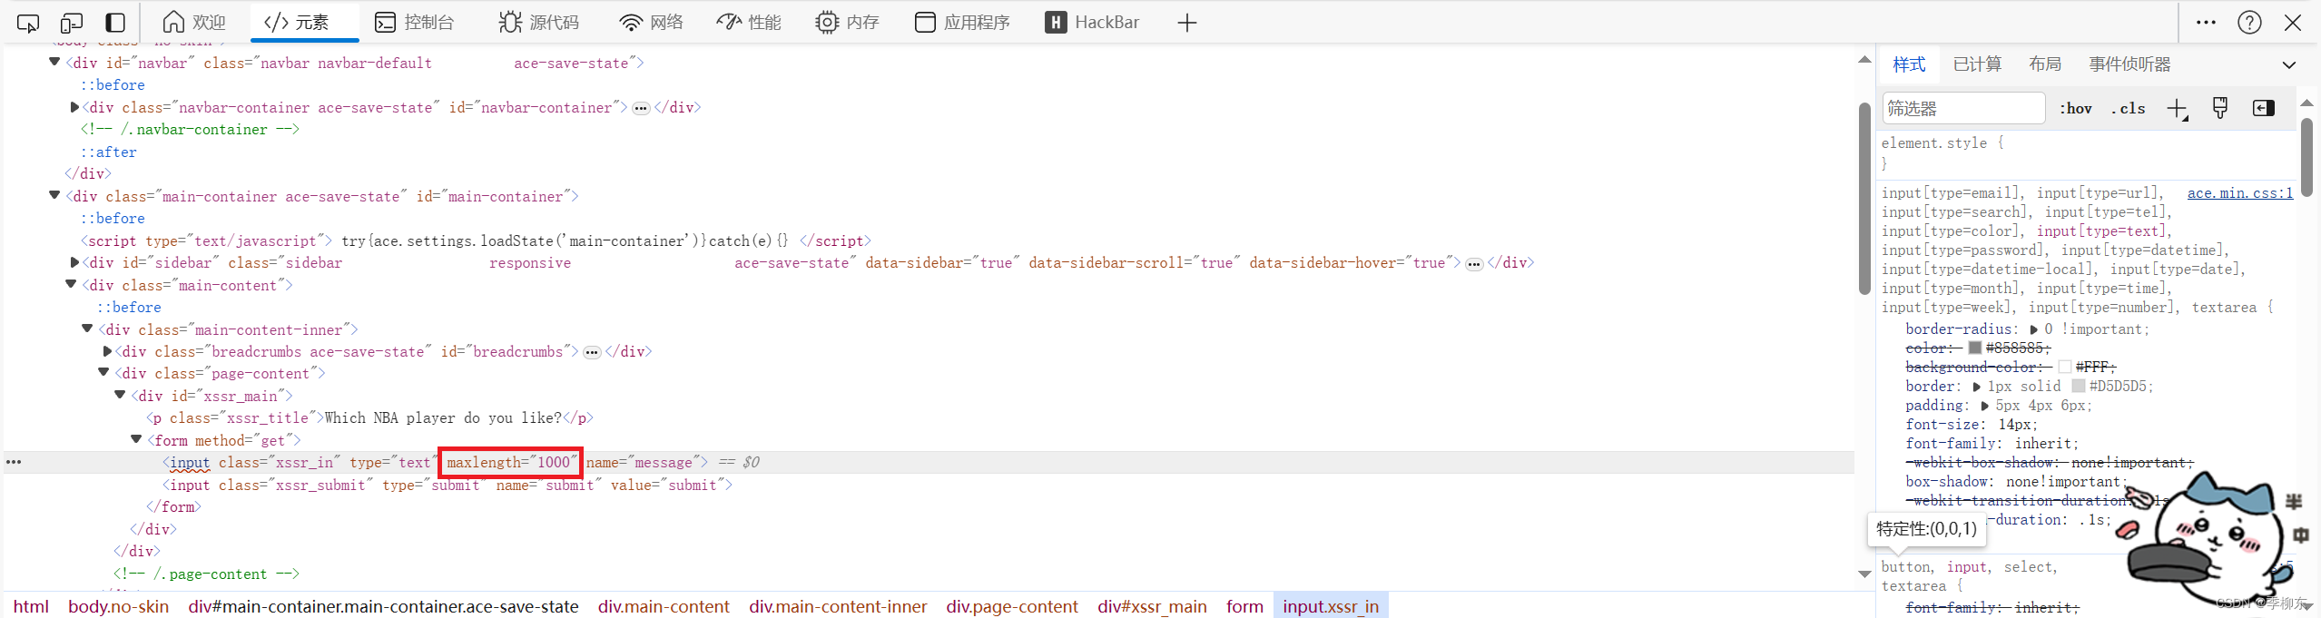Toggle the dock side panel icon

(x=115, y=23)
